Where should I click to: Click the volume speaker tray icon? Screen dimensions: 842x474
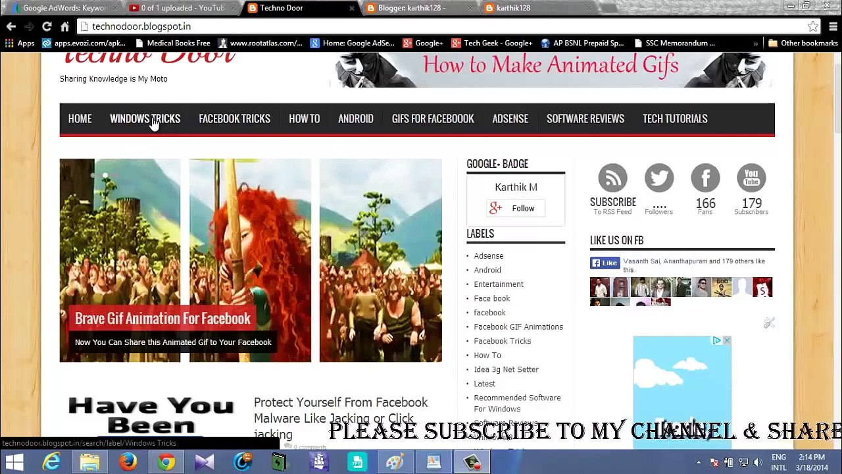point(758,462)
